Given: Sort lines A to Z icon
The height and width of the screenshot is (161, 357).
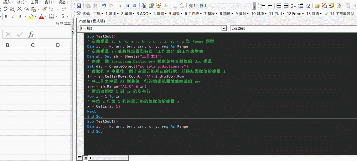Looking at the screenshot, I should [x=293, y=6].
